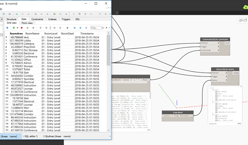
Task: Click the colorful icon below the Indexes–Triggers tabs area in top toolbar
Action: point(54,14)
